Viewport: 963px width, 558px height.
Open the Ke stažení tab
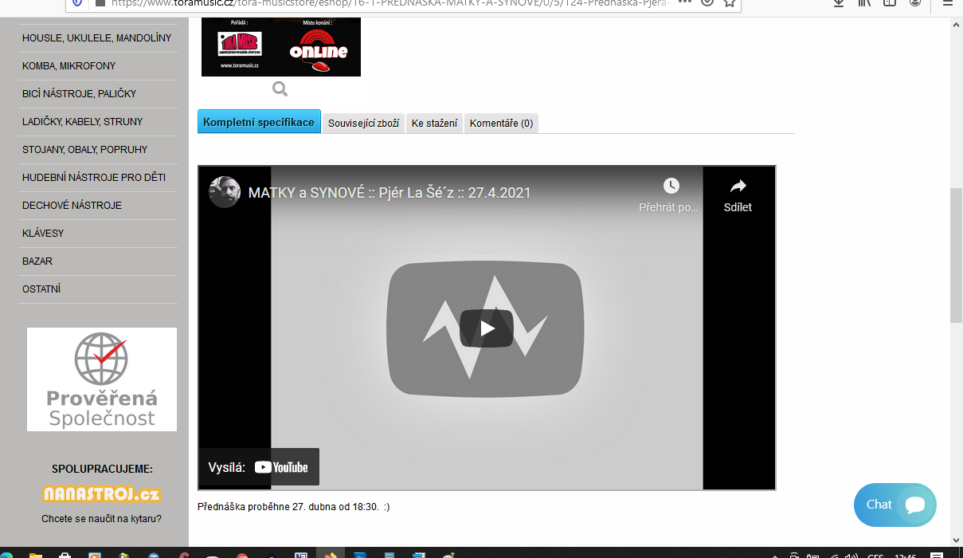[434, 123]
